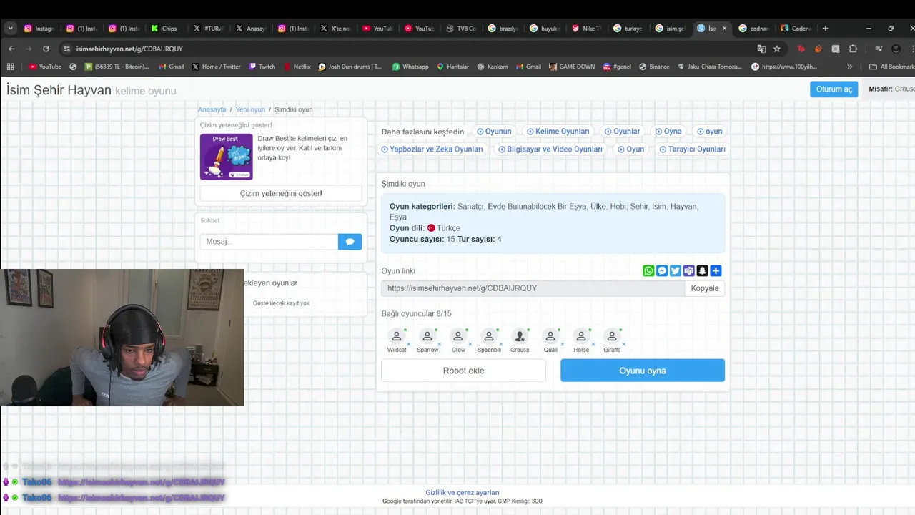Go back in the browser
Screen dimensions: 915x515
pyautogui.click(x=11, y=49)
